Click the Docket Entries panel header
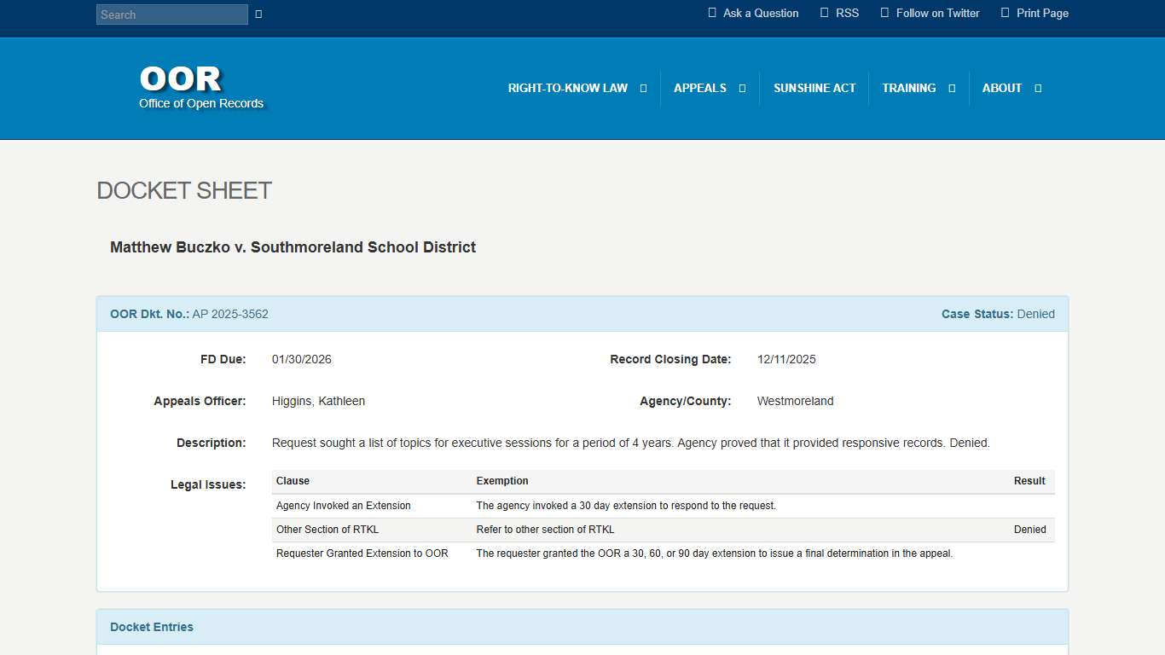 [152, 627]
